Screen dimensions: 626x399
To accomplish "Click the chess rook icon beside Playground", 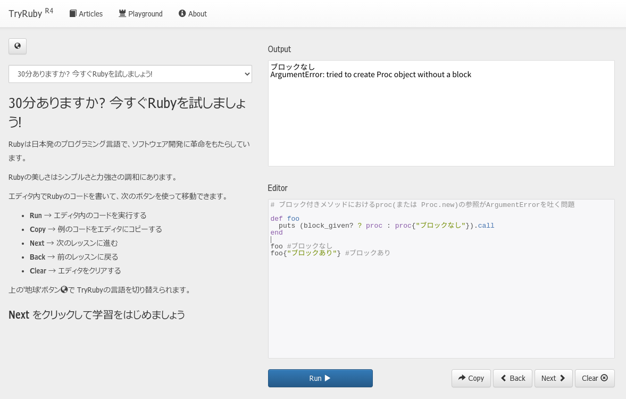I will 122,14.
